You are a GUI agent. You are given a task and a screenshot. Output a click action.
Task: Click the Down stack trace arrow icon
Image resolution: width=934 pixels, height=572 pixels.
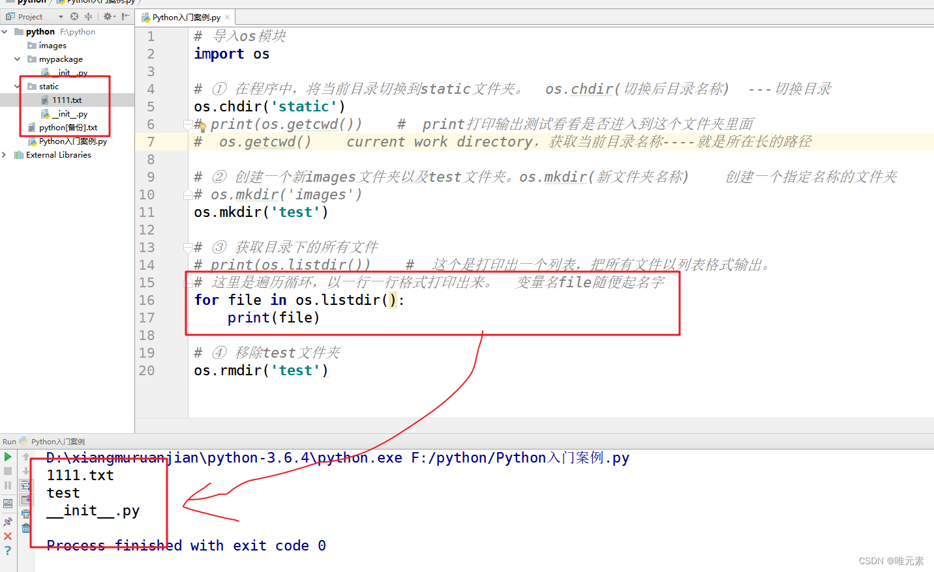[x=26, y=471]
